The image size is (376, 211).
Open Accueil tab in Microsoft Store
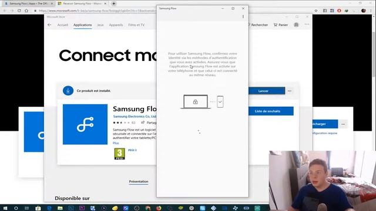pyautogui.click(x=63, y=25)
